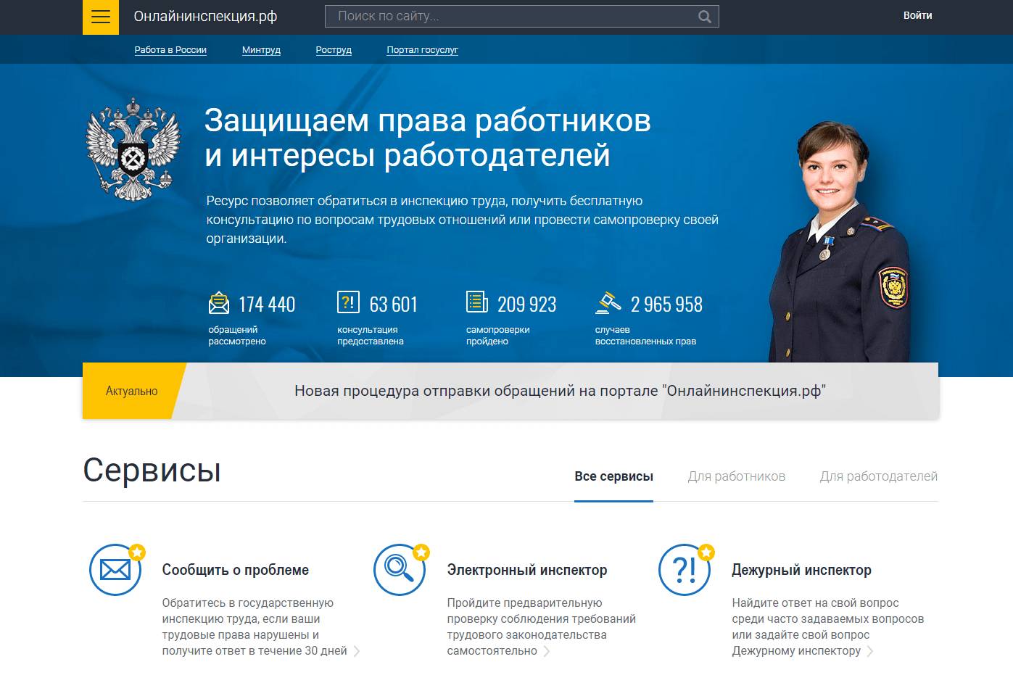Click the Сервисы section heading
The width and height of the screenshot is (1013, 675).
click(x=152, y=470)
